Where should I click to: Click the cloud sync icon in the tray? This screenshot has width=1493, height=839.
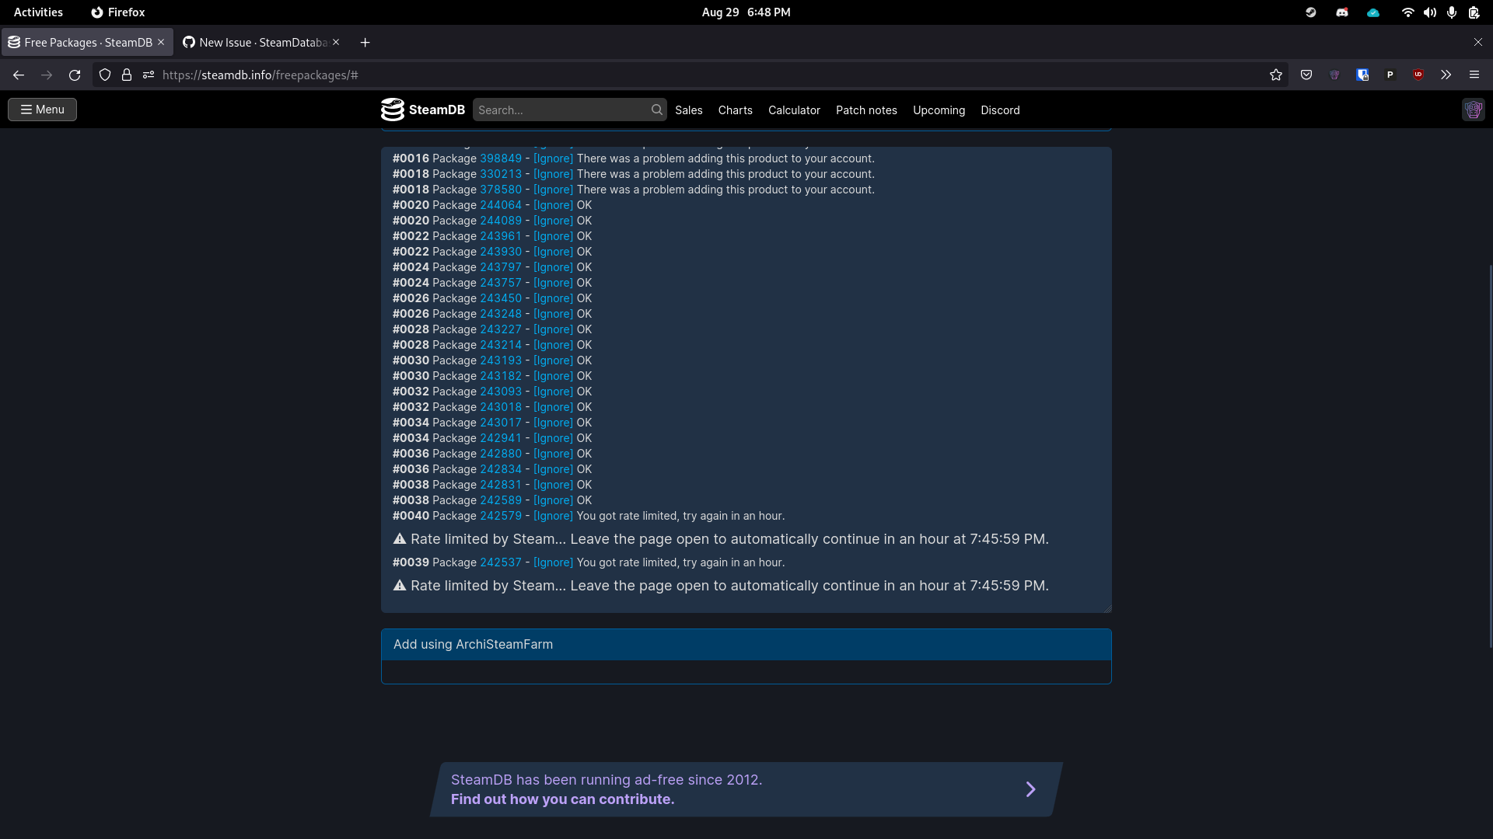[x=1373, y=12]
